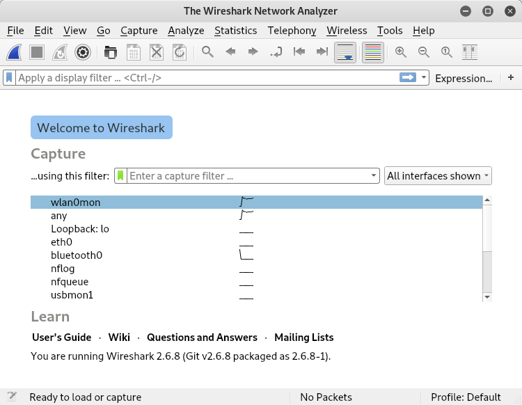Click display filter bookmark icon

9,77
